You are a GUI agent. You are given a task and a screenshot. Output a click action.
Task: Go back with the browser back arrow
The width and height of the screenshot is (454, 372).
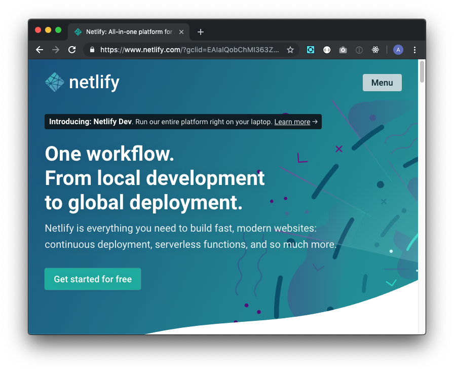point(40,50)
